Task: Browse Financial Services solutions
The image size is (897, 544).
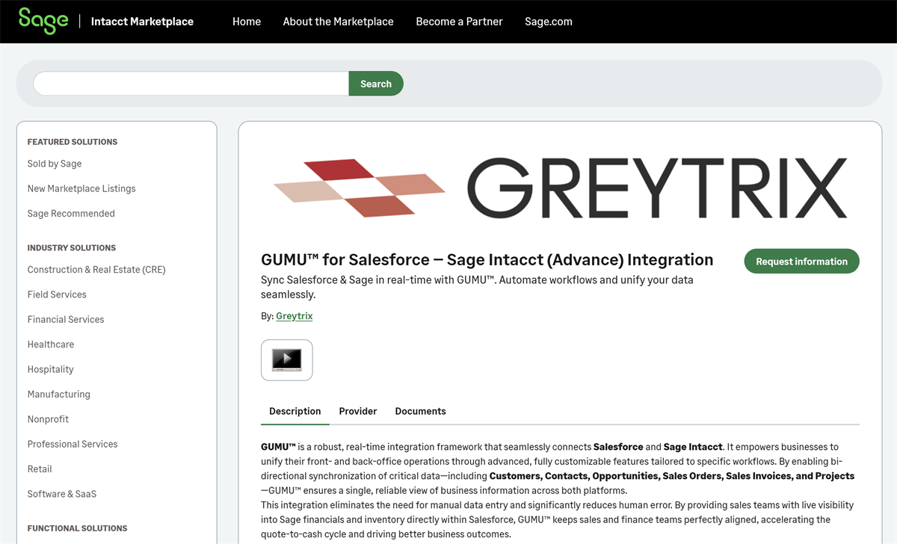Action: 66,319
